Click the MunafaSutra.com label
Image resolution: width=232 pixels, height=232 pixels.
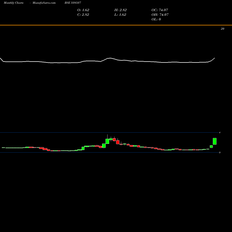[44, 3]
